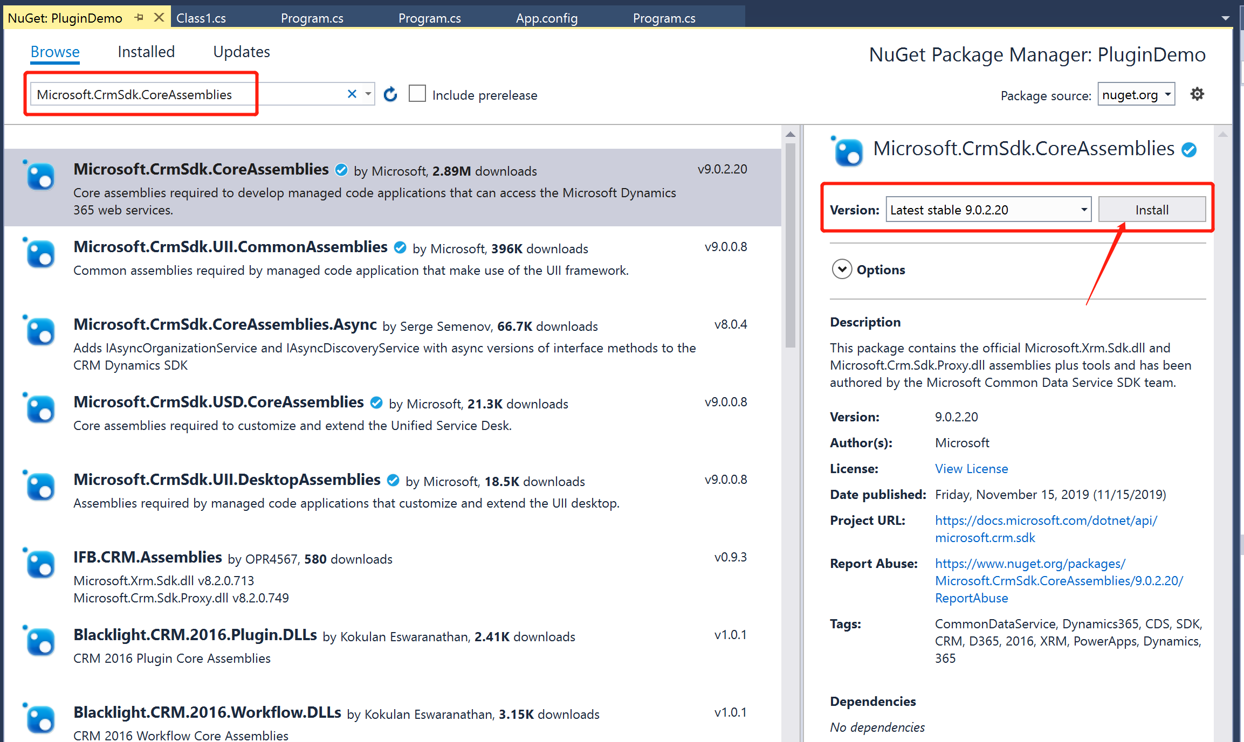Click the Options label text

881,269
